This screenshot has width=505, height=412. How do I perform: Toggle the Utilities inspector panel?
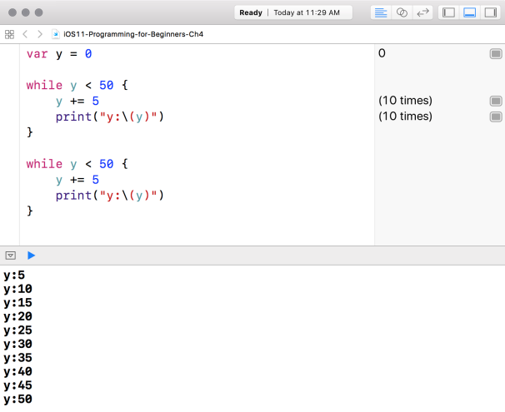click(490, 12)
